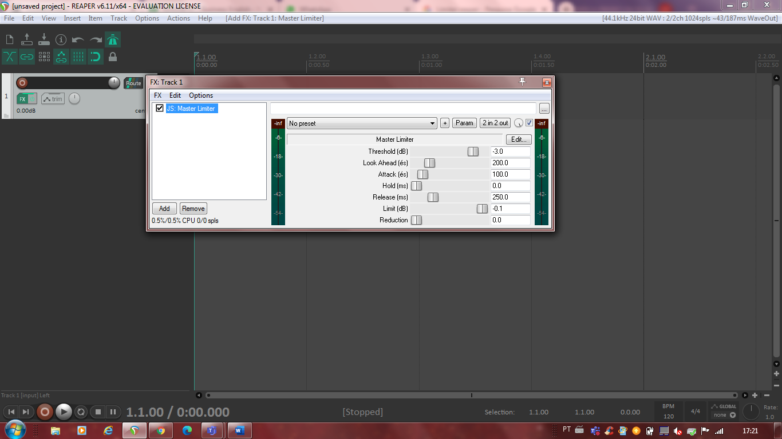Toggle the metronome icon

[x=113, y=39]
